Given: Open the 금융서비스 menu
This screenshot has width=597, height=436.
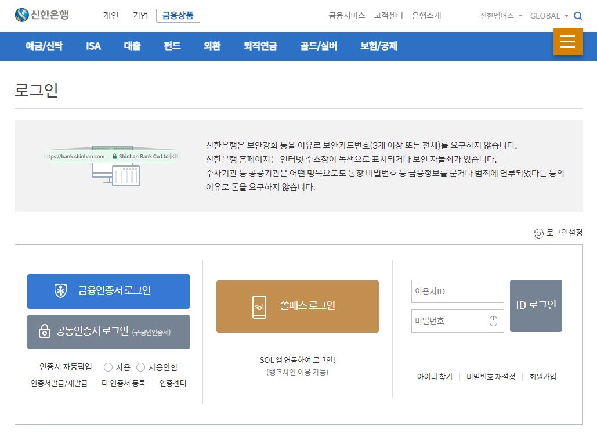Looking at the screenshot, I should point(347,16).
